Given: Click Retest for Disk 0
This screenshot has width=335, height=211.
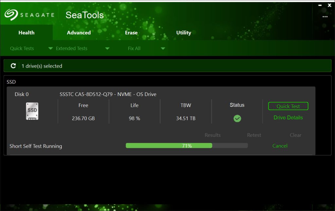Looking at the screenshot, I should point(254,135).
